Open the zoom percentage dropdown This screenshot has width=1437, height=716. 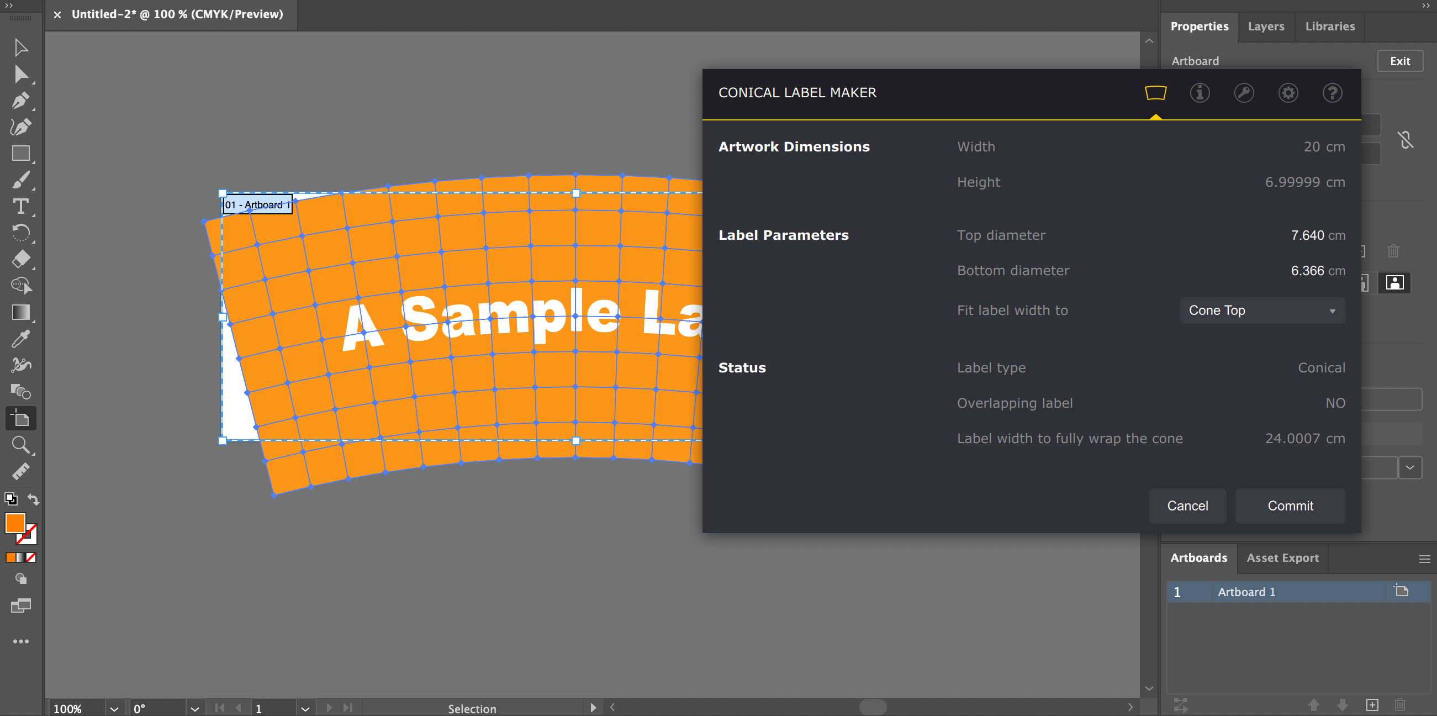(114, 708)
